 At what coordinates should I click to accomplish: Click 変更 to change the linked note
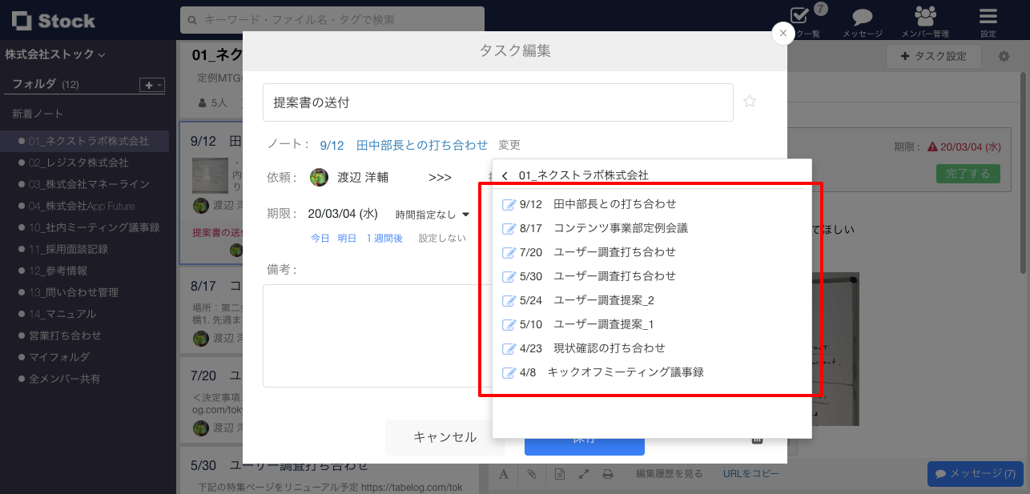click(x=508, y=145)
